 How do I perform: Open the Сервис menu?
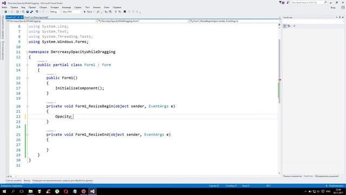click(x=78, y=7)
